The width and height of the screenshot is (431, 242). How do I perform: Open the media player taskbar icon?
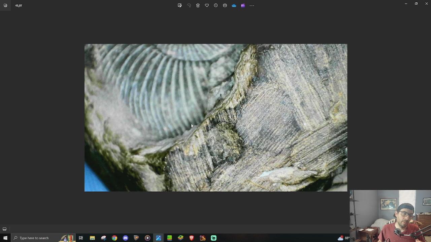(x=147, y=238)
